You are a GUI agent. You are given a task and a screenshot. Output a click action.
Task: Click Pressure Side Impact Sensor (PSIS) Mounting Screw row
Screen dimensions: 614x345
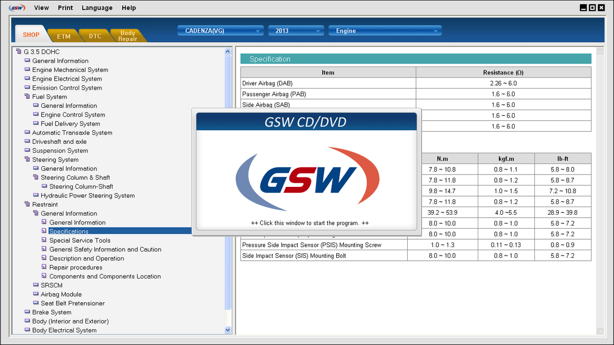pos(416,245)
